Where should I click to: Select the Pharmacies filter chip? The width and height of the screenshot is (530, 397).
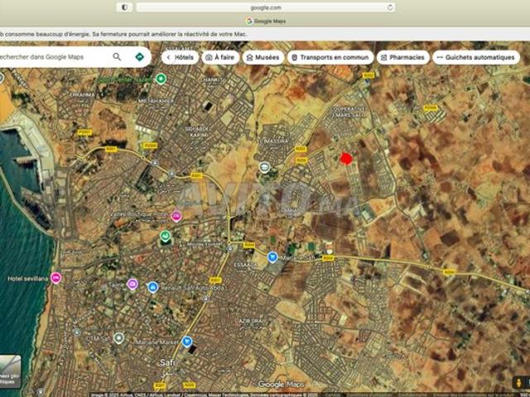(403, 58)
